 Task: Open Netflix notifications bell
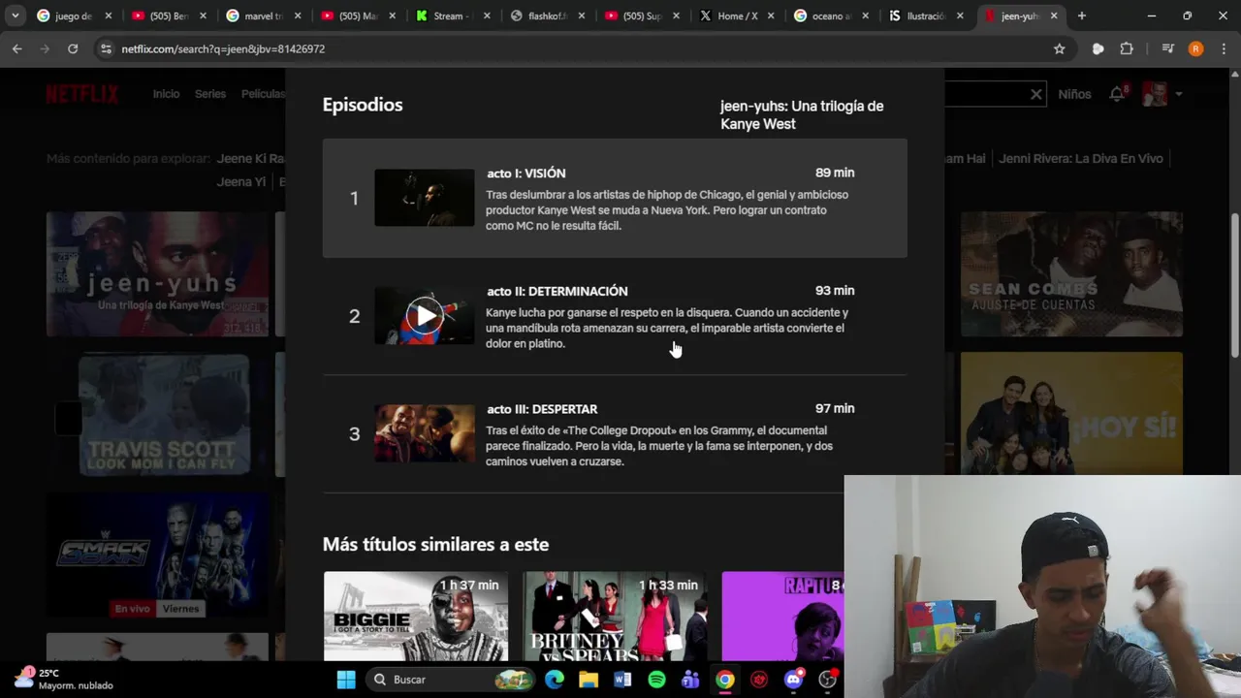point(1117,94)
